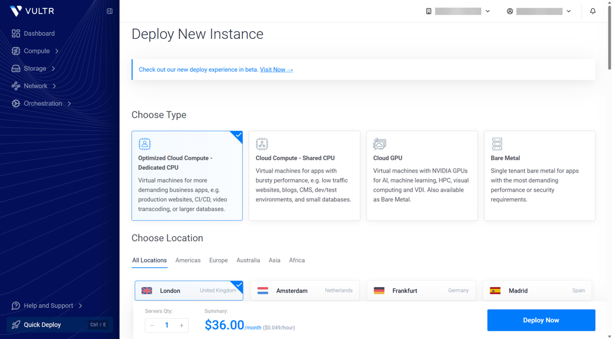Select Frankfurt location
The height and width of the screenshot is (339, 612).
coord(421,291)
